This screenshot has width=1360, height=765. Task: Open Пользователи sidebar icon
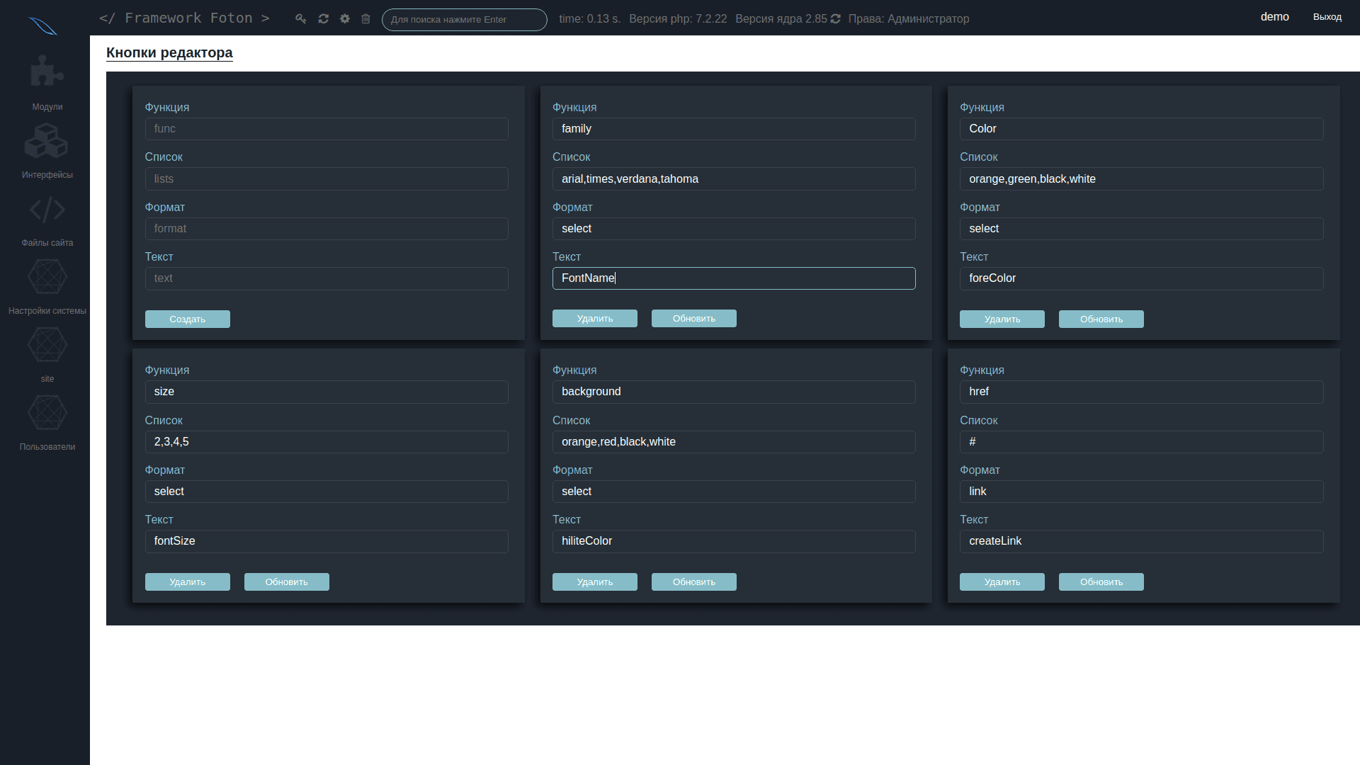(x=47, y=413)
